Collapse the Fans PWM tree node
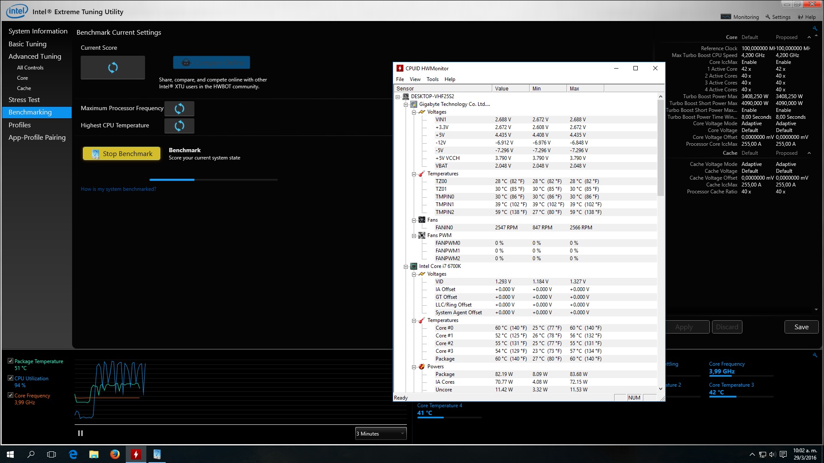The height and width of the screenshot is (463, 824). point(414,236)
